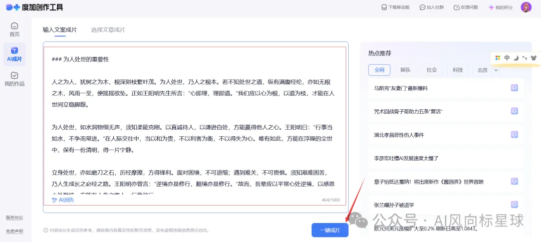This screenshot has width=541, height=242.
Task: Select the 输入文案成片 tab
Action: click(x=60, y=30)
